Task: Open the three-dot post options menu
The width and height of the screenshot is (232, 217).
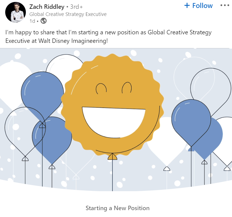Action: (225, 5)
